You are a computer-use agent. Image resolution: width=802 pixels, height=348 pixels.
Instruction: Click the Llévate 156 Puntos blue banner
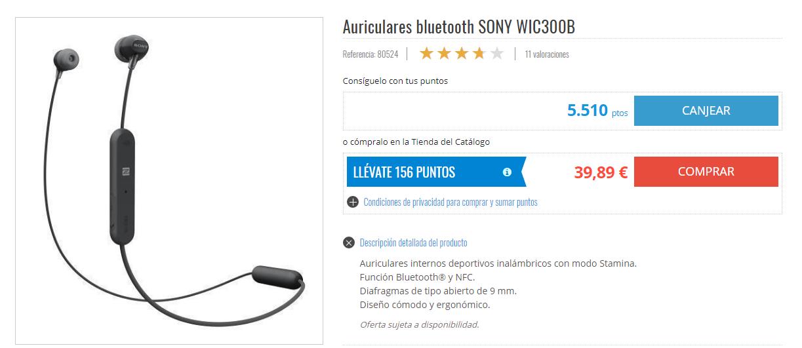(436, 172)
